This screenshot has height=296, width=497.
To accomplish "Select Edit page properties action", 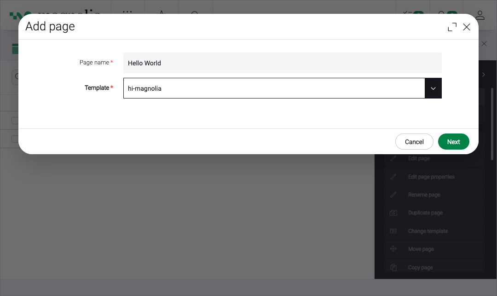I will (431, 177).
